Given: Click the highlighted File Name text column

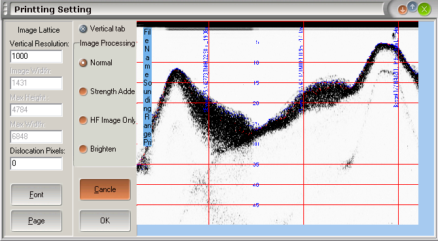Looking at the screenshot, I should 148,87.
